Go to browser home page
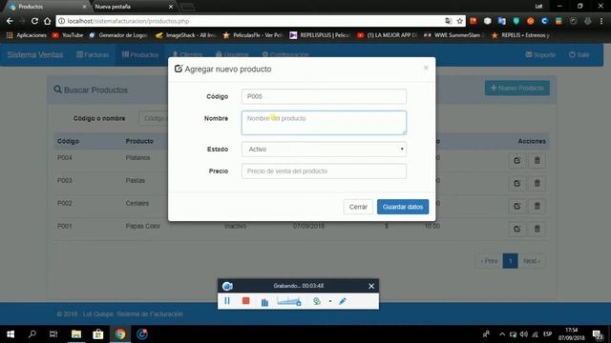Viewport: 611px width, 343px height. [47, 21]
